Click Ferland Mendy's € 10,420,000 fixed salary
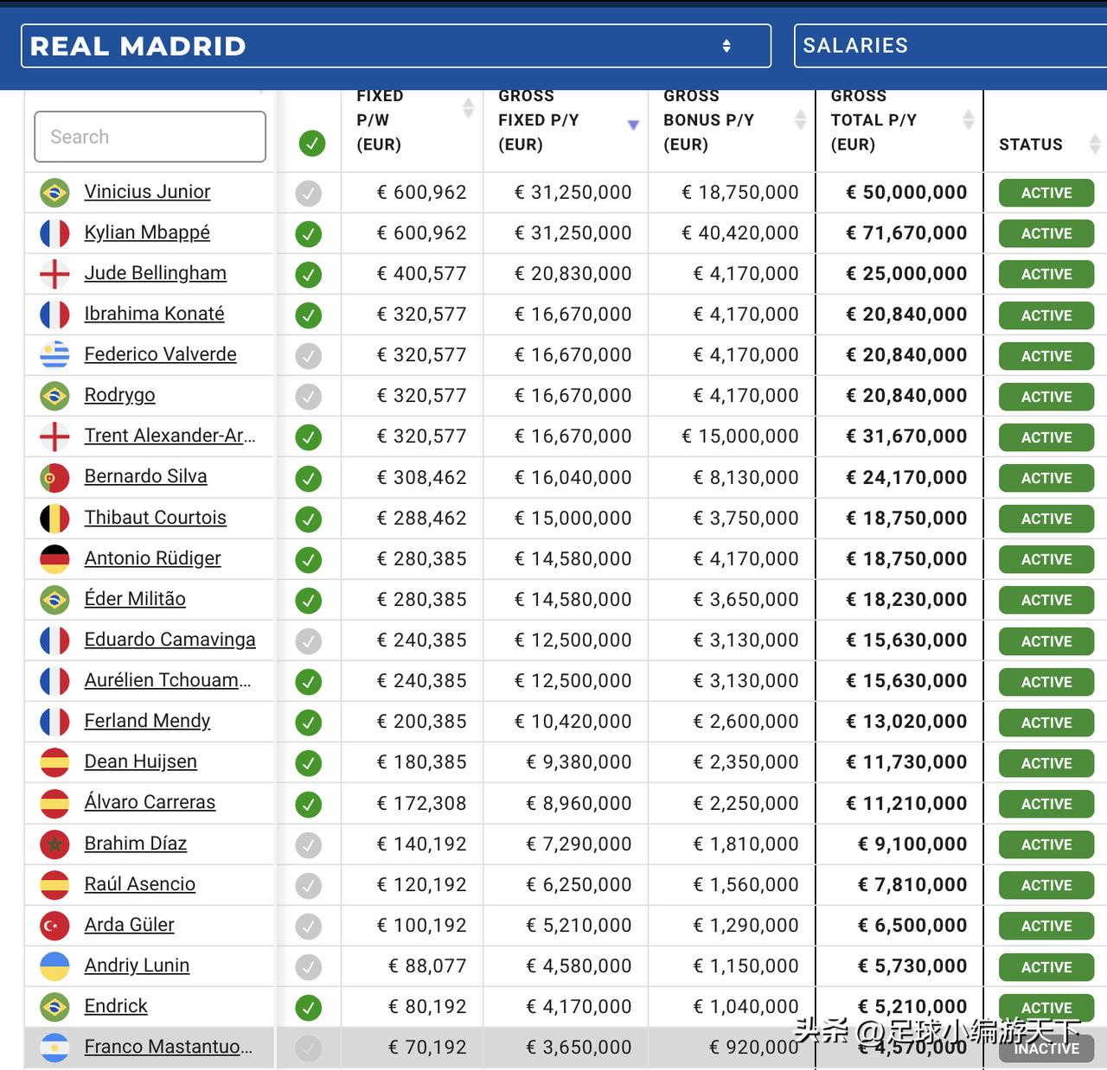This screenshot has height=1070, width=1107. [573, 722]
